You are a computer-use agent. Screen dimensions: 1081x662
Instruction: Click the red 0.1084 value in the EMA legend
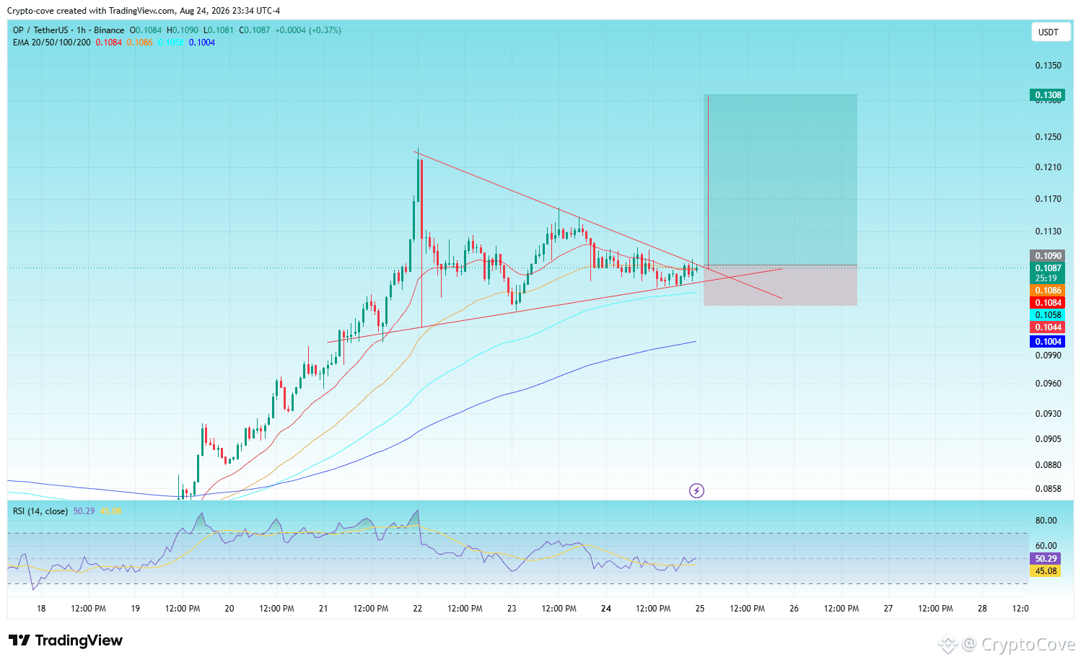click(x=109, y=43)
